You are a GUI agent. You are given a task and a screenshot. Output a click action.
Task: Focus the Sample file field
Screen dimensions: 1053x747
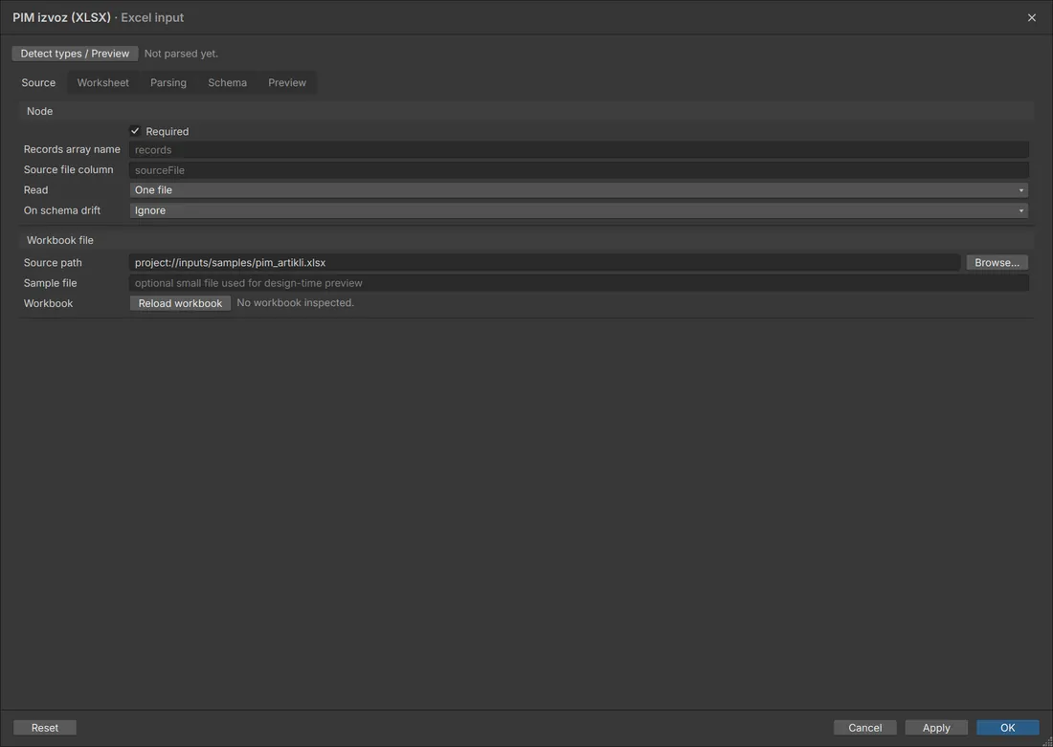pos(578,283)
